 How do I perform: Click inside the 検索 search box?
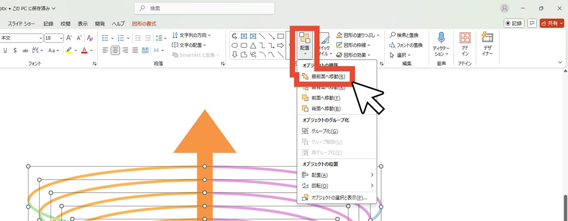205,8
